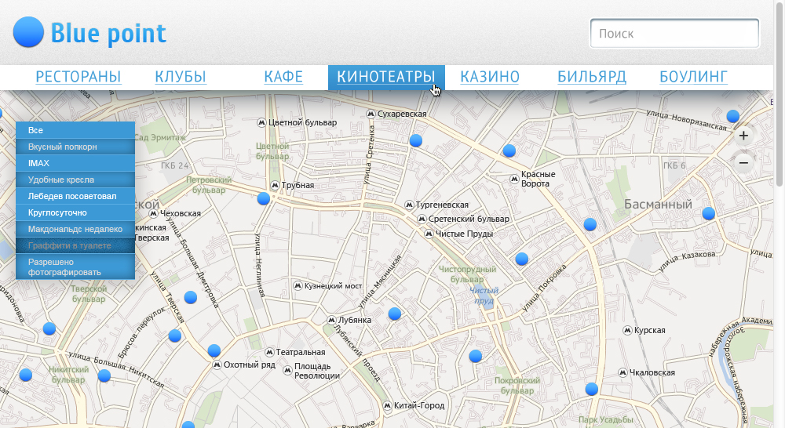Click the Поиск search field

[x=674, y=34]
